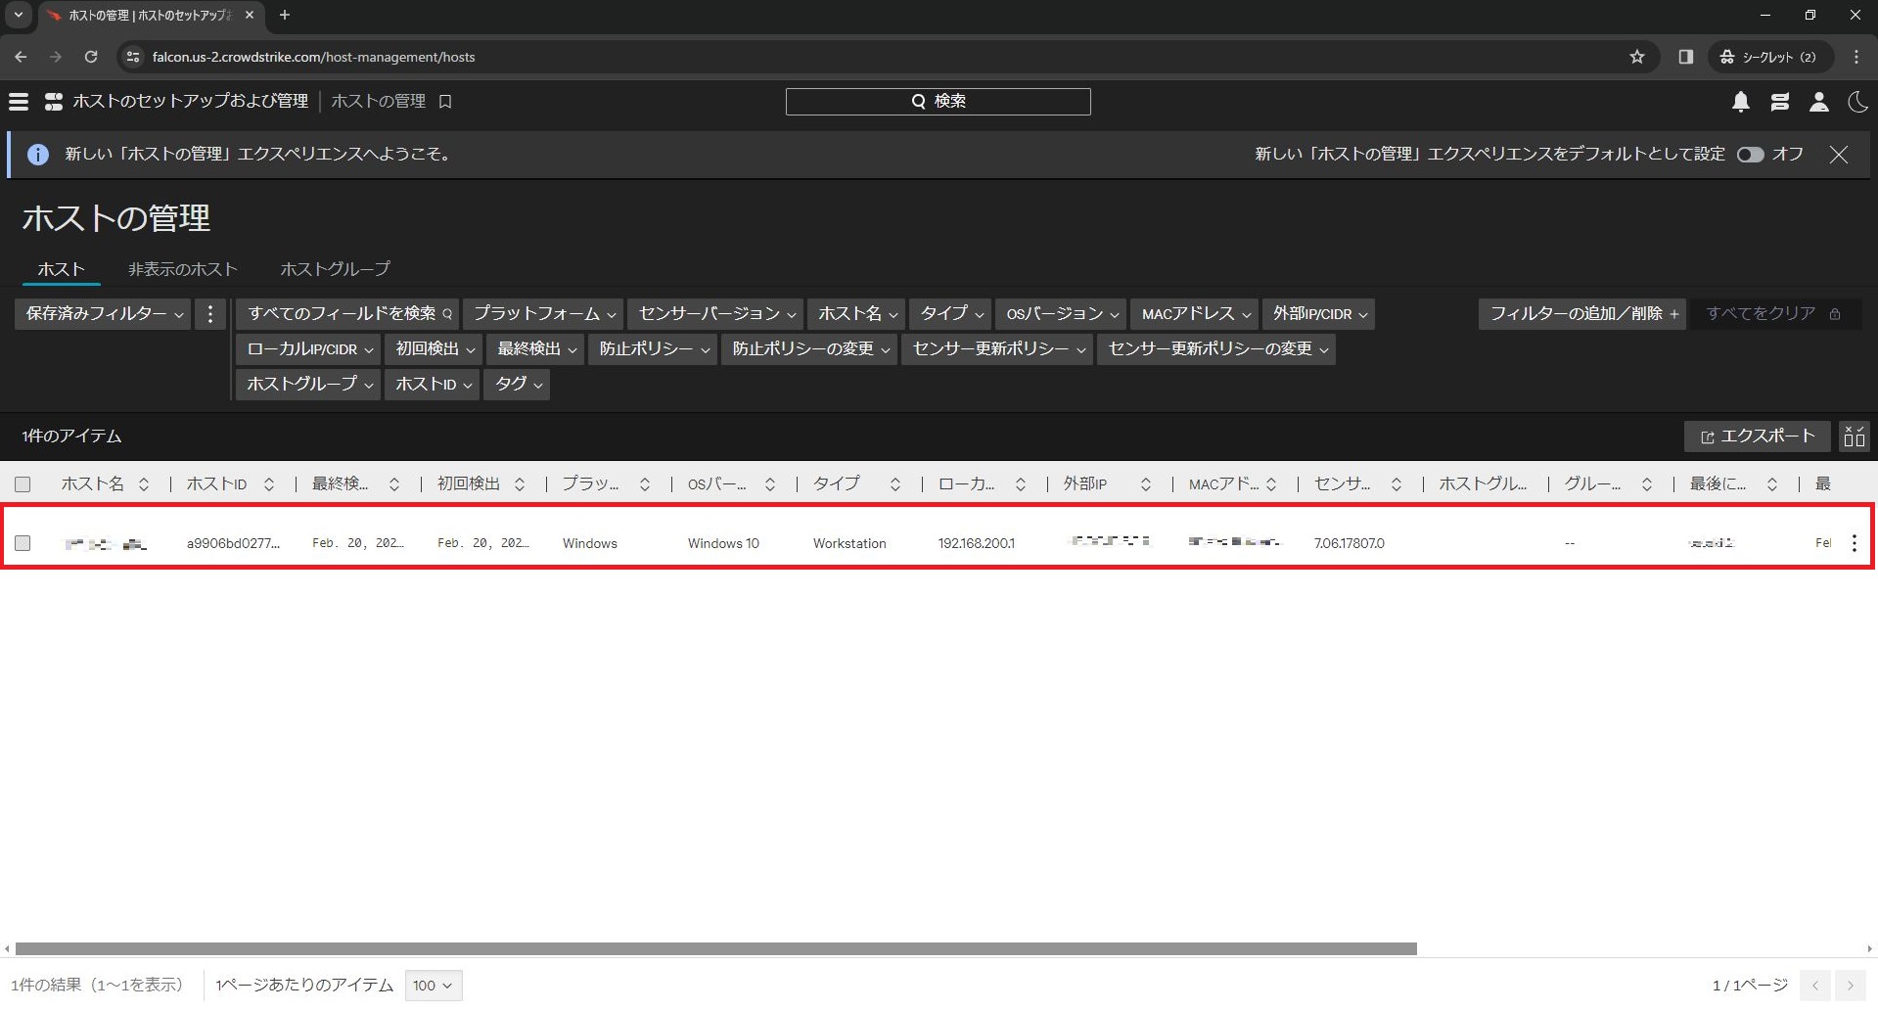
Task: Click inside the 検索 search field
Action: (x=937, y=101)
